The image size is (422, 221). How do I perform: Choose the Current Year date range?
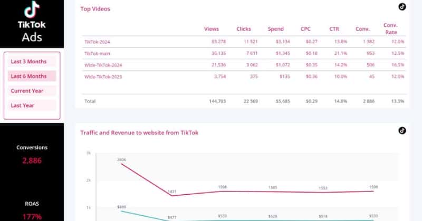click(32, 91)
